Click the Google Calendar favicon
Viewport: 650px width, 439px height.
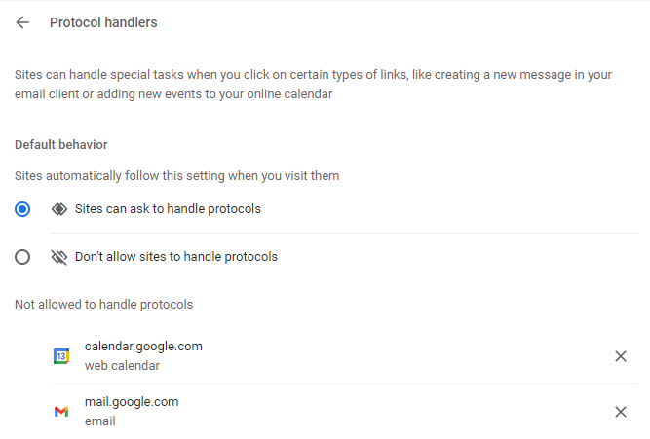pyautogui.click(x=60, y=356)
